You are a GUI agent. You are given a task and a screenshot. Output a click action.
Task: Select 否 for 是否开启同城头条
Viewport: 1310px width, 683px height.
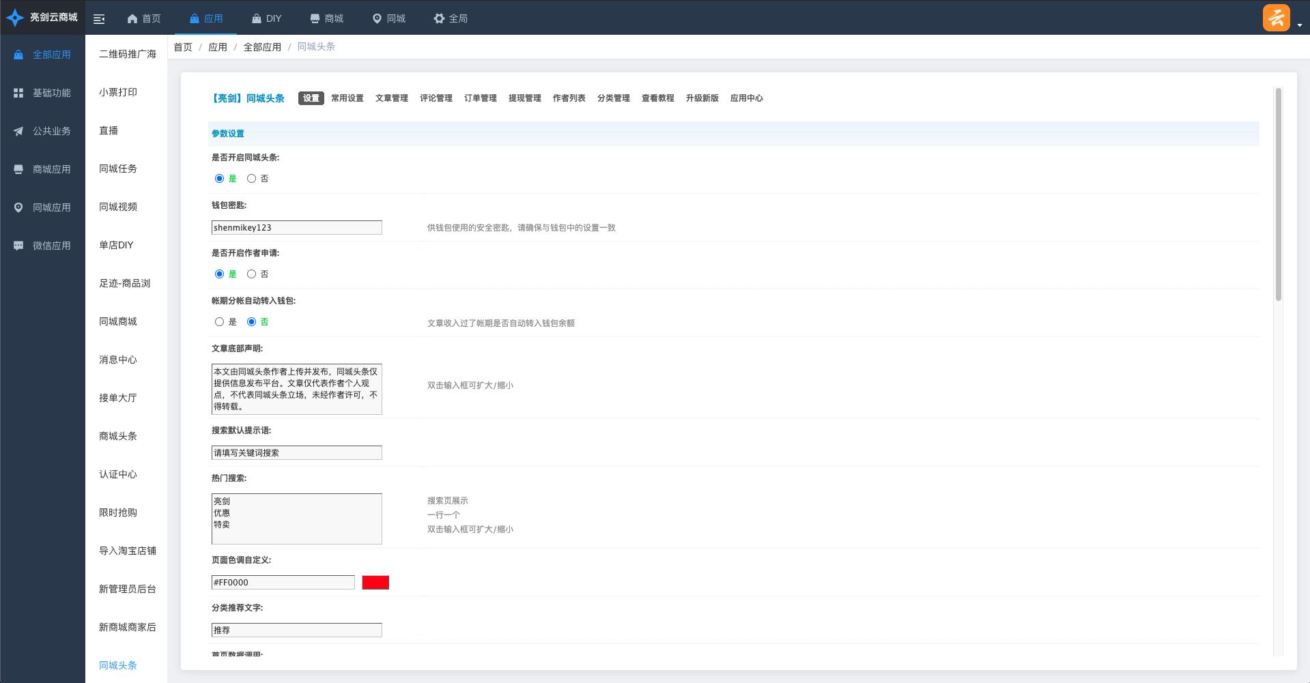(251, 179)
